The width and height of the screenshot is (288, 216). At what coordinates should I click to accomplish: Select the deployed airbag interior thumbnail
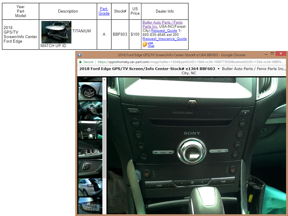pyautogui.click(x=90, y=110)
